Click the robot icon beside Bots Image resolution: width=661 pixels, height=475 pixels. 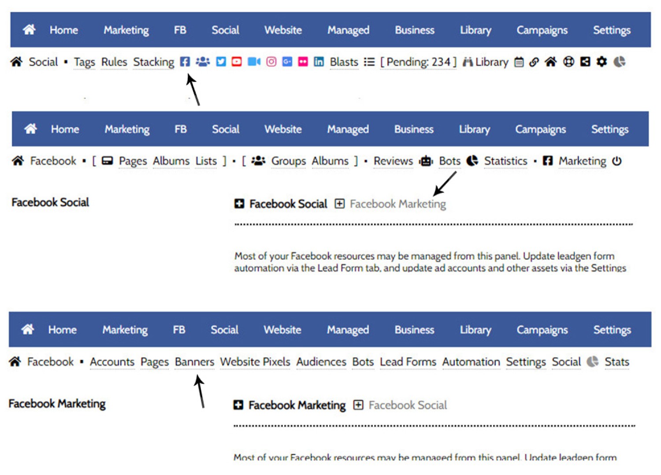(x=426, y=161)
